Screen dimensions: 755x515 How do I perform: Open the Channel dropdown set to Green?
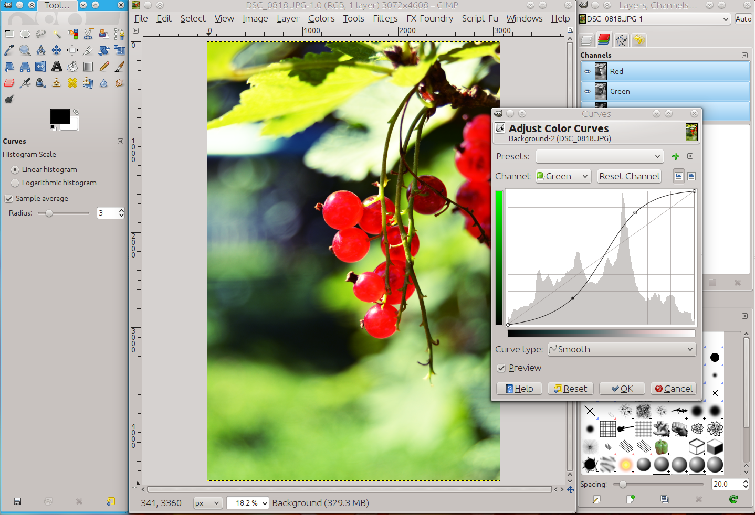point(563,176)
